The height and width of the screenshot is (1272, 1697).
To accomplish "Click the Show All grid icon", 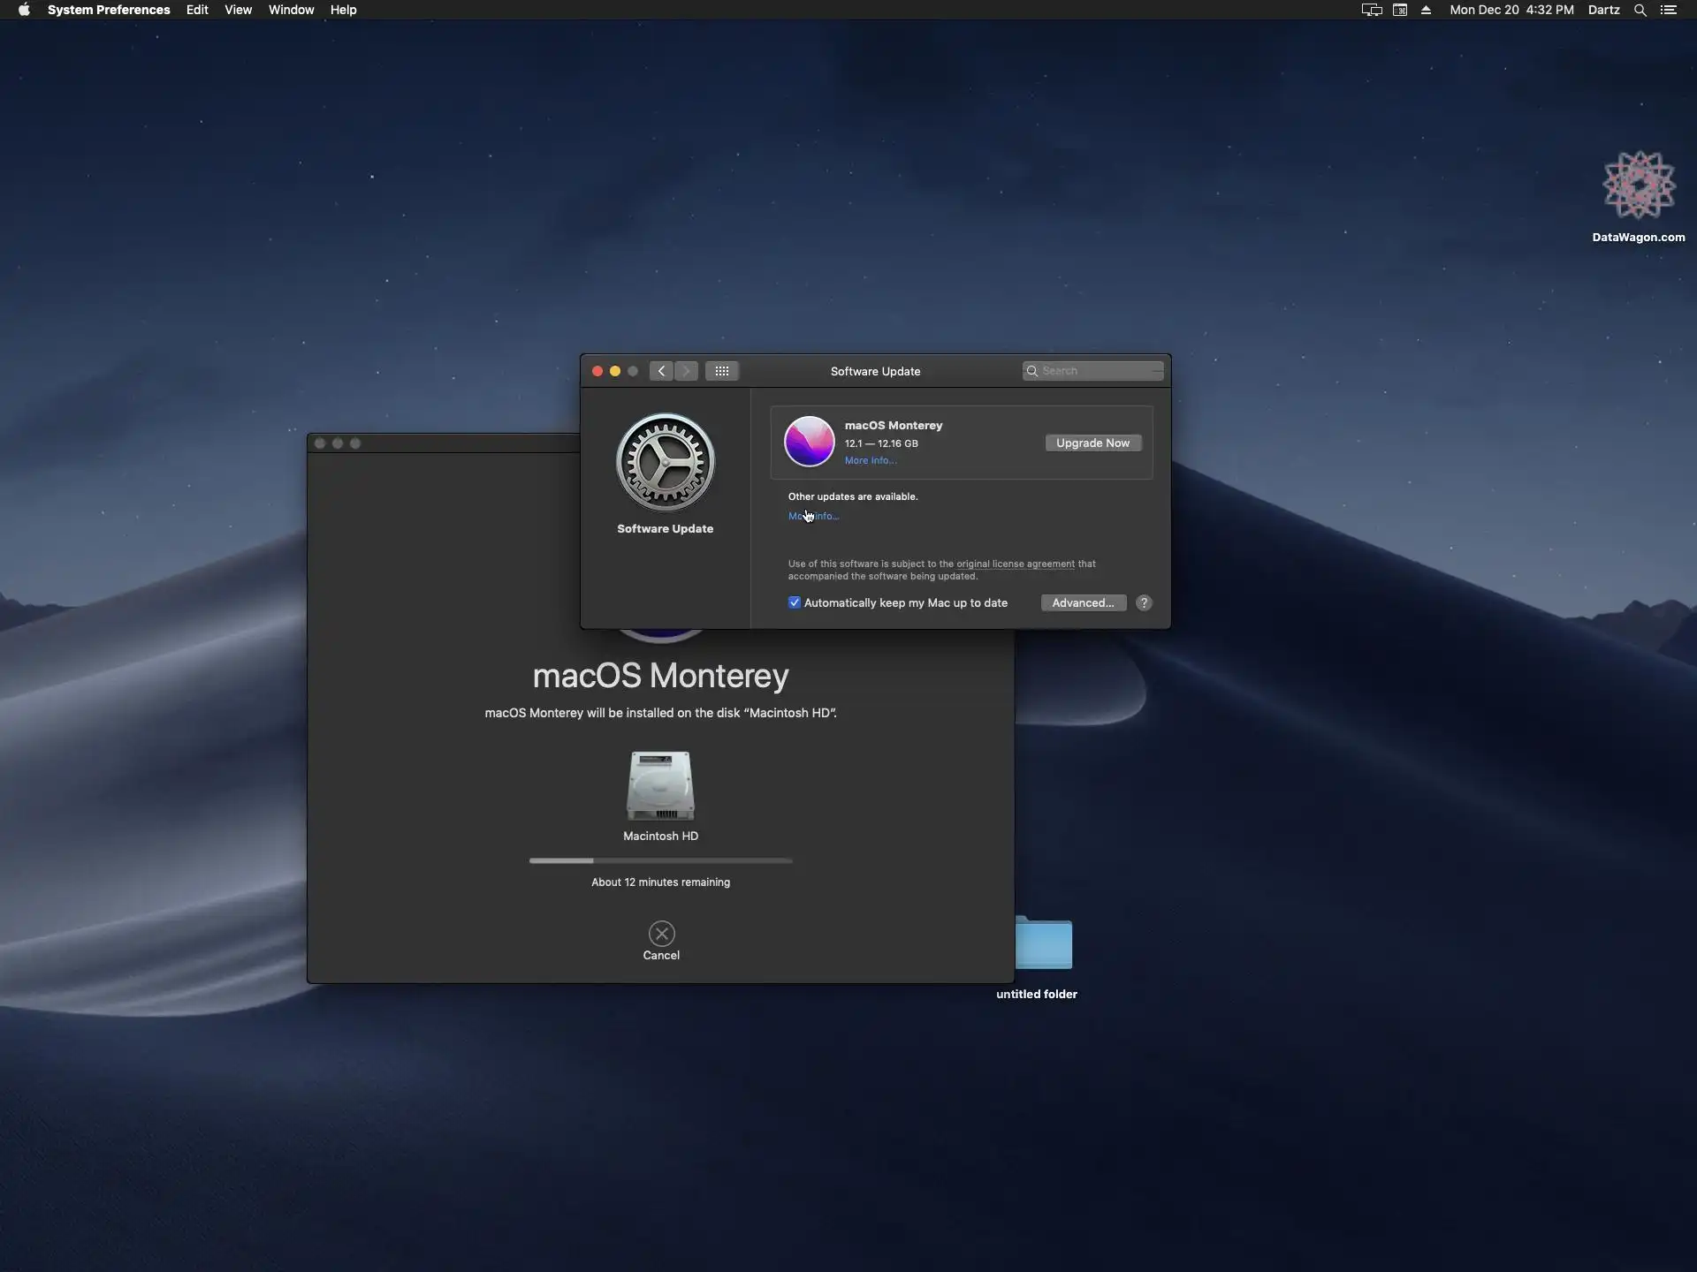I will coord(721,371).
